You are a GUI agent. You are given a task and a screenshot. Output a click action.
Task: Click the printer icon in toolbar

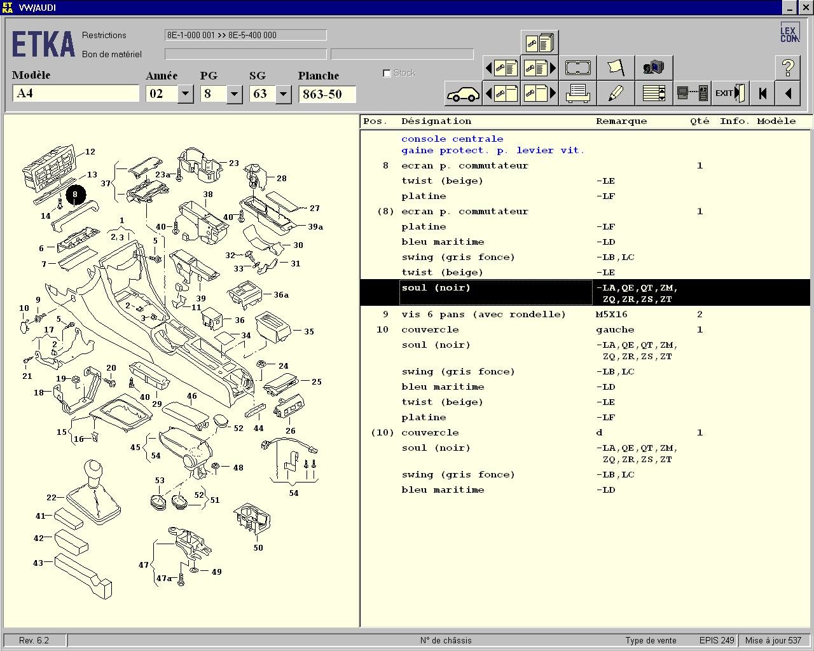coord(577,94)
